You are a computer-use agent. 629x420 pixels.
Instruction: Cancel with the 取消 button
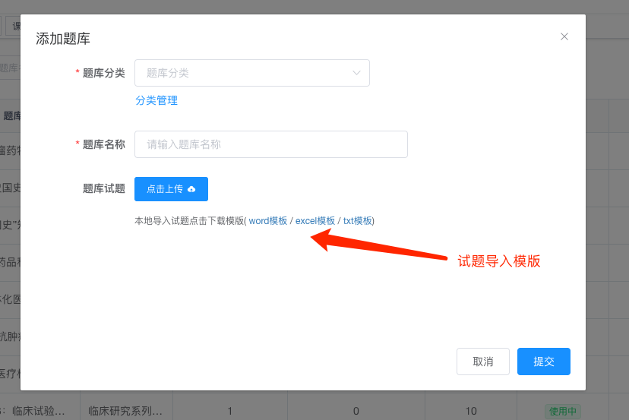(x=483, y=362)
